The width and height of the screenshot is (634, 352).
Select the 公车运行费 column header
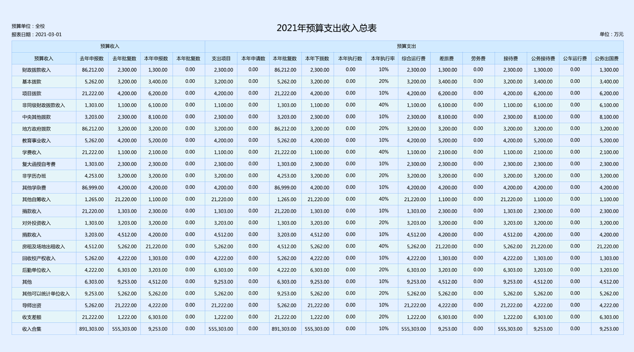(575, 59)
